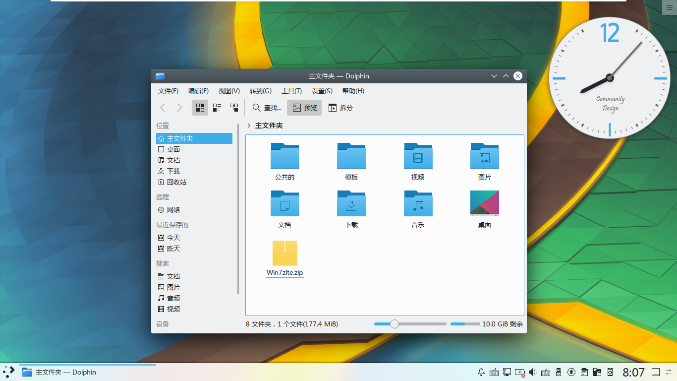Open the removable device notifier in the tray
The height and width of the screenshot is (381, 677).
click(558, 372)
